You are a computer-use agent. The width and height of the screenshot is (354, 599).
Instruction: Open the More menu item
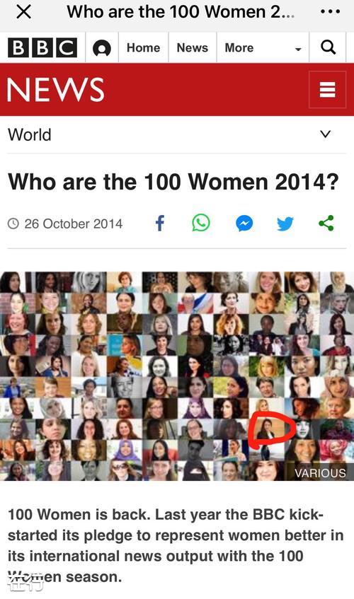coord(239,48)
